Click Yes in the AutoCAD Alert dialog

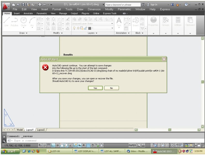(95, 88)
